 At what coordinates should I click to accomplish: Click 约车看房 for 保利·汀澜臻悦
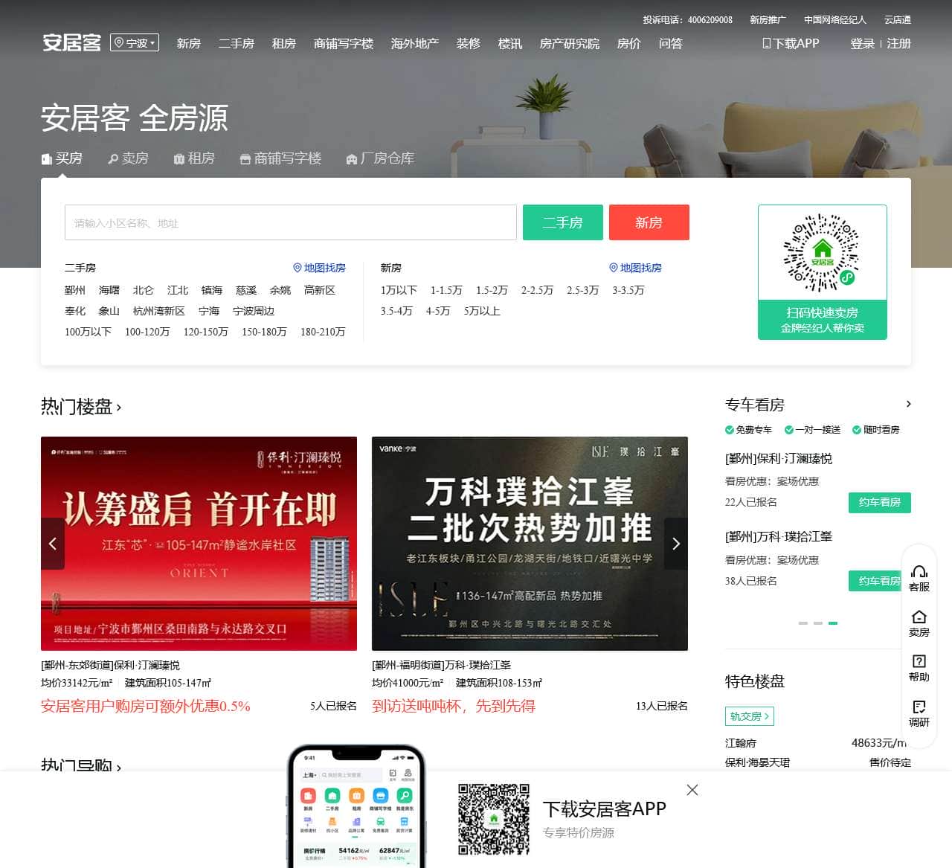point(880,503)
